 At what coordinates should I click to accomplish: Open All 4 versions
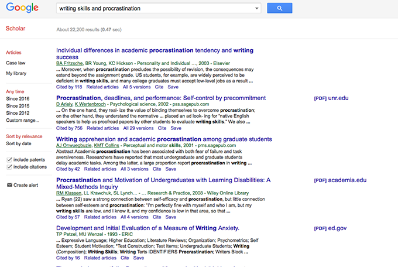point(134,217)
